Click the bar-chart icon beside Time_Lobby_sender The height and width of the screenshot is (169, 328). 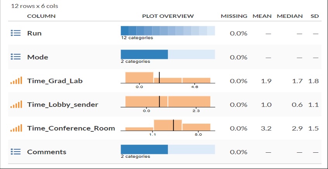point(16,104)
